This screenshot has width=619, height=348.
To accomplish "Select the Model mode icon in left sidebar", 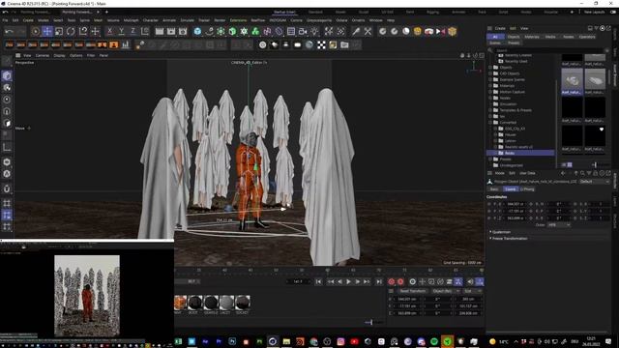I will (7, 75).
